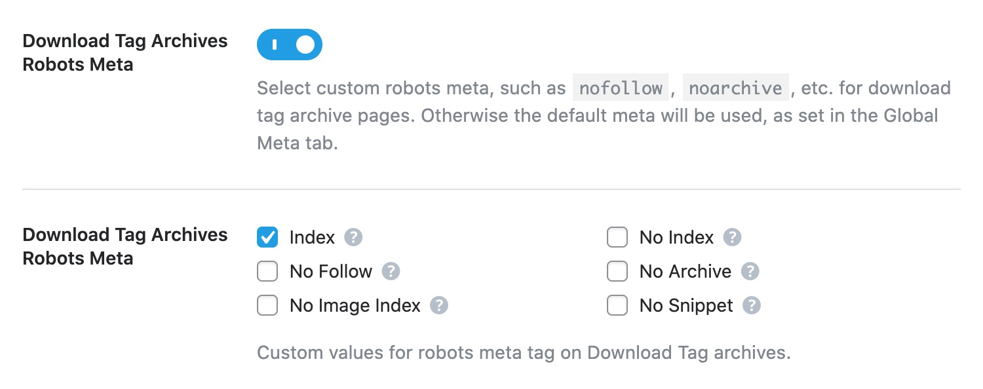Click the noarchive code snippet
Viewport: 983px width, 389px height.
pyautogui.click(x=735, y=88)
